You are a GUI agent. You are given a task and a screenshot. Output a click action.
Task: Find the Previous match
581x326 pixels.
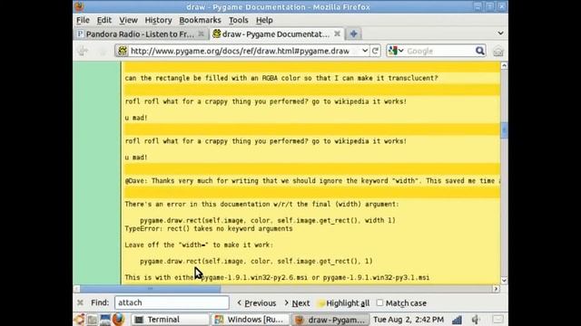(257, 303)
